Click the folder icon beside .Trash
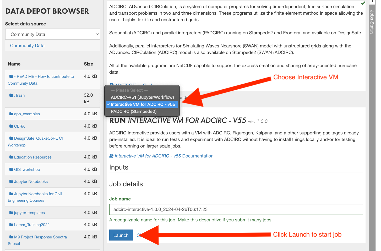The height and width of the screenshot is (251, 381). coord(11,95)
